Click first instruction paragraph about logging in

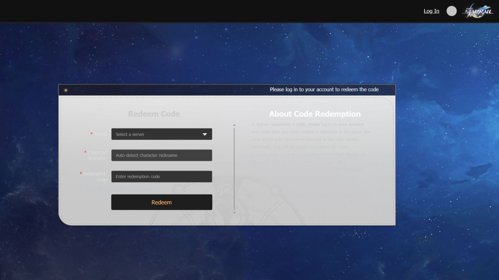click(x=311, y=136)
